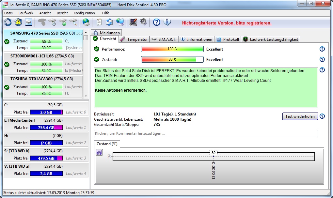Select the S: [3TB WD b] partition
The width and height of the screenshot is (333, 198).
tap(46, 155)
